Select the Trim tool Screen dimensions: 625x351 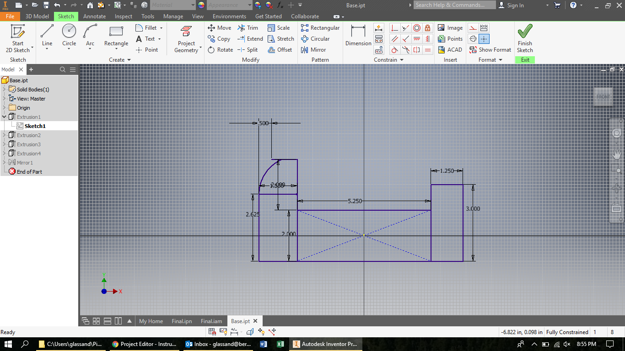248,28
